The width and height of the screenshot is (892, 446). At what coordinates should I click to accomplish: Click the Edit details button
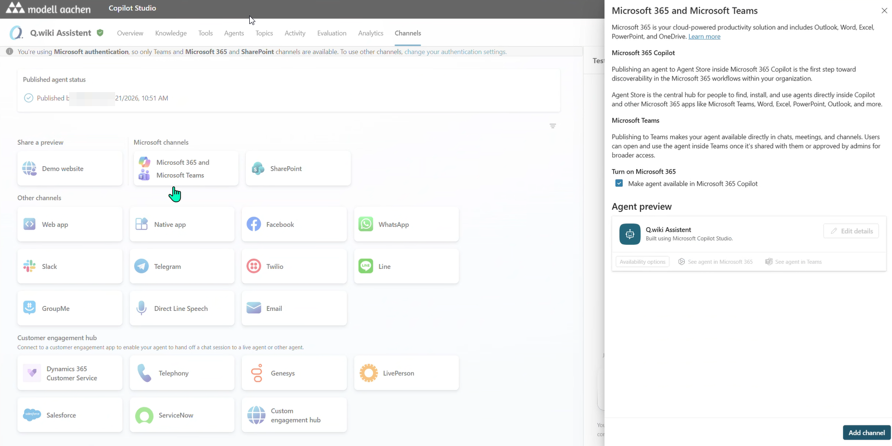[x=851, y=231]
